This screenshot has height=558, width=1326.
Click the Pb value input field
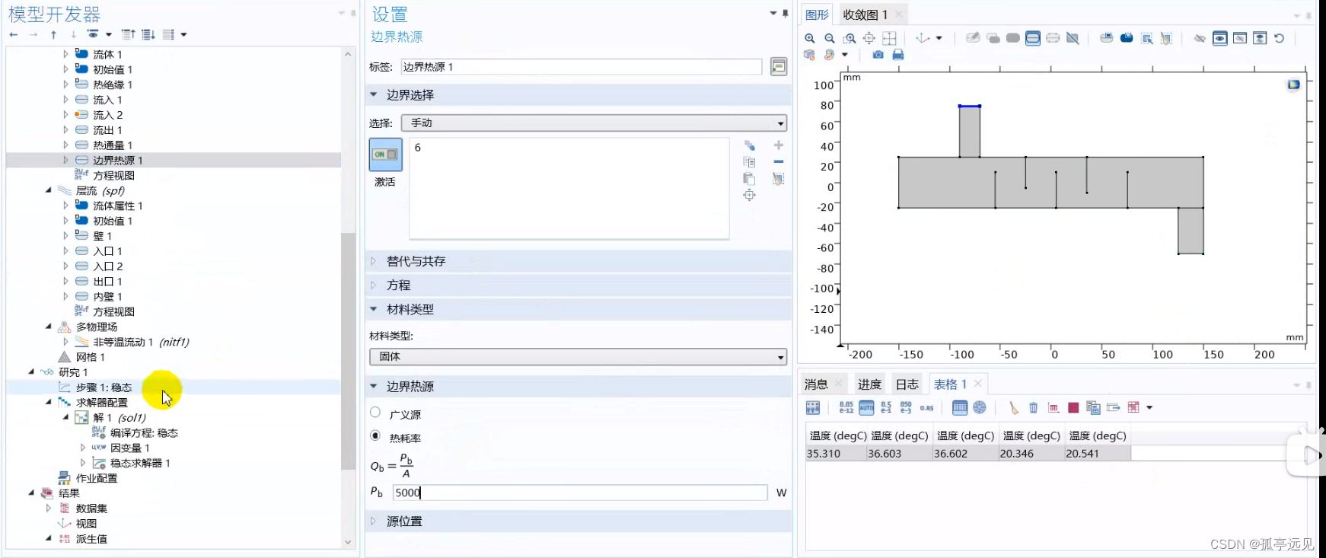pyautogui.click(x=580, y=493)
